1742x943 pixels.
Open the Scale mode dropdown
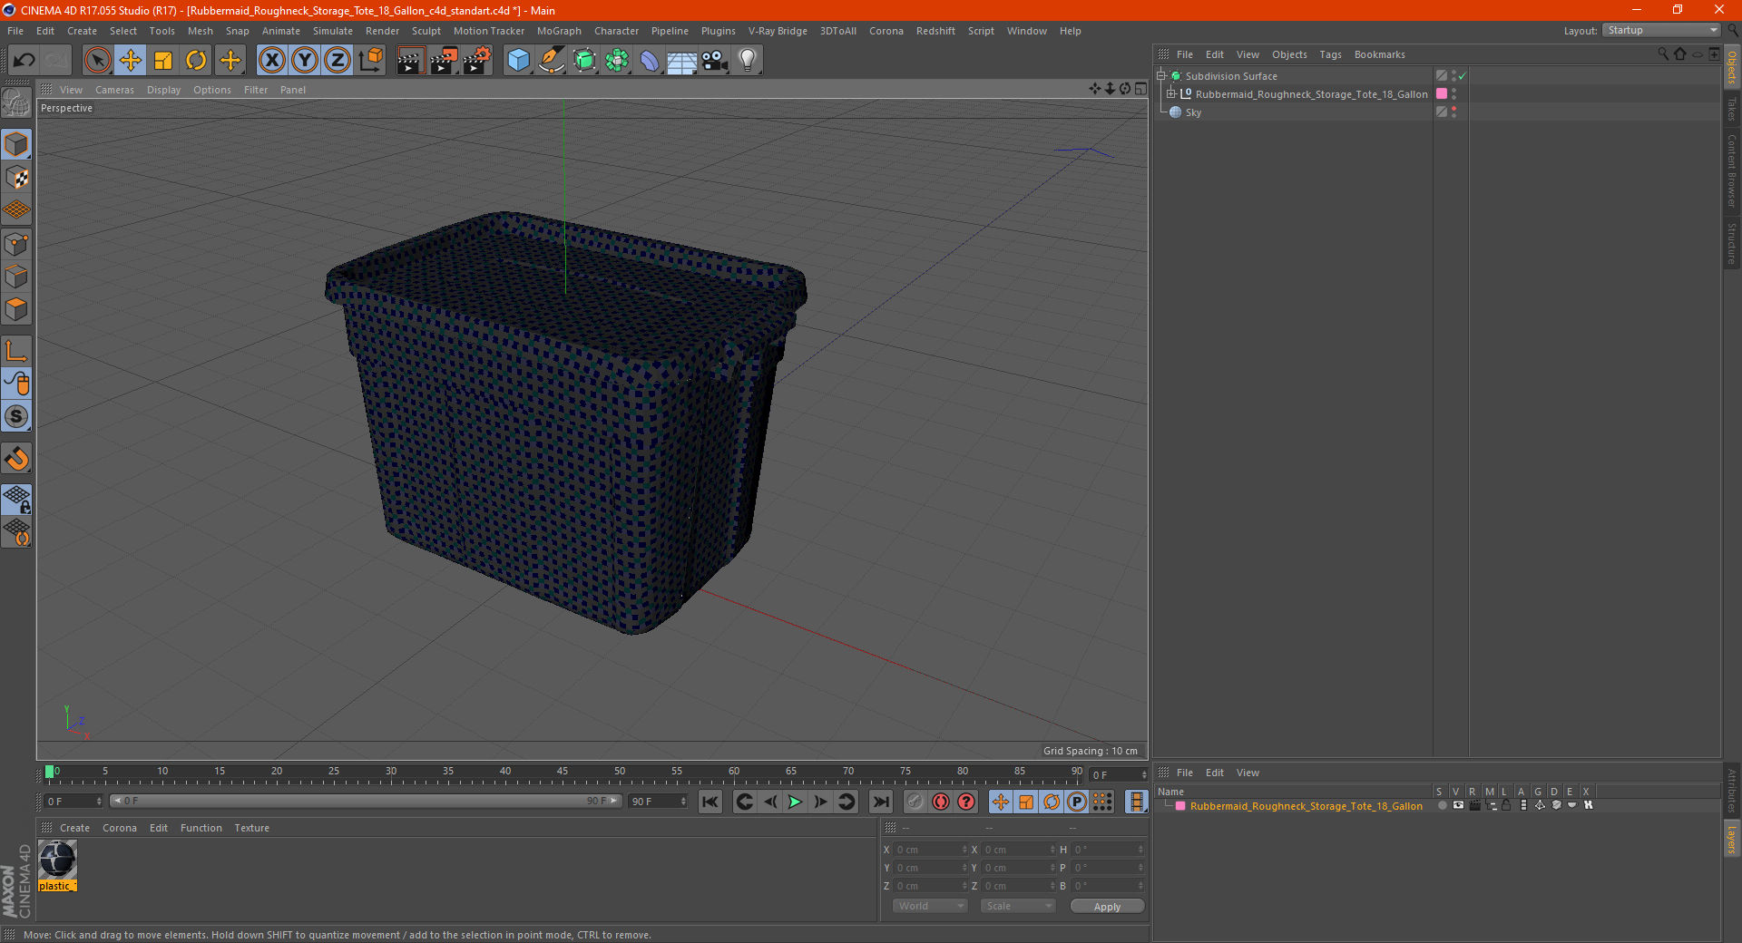coord(1018,906)
